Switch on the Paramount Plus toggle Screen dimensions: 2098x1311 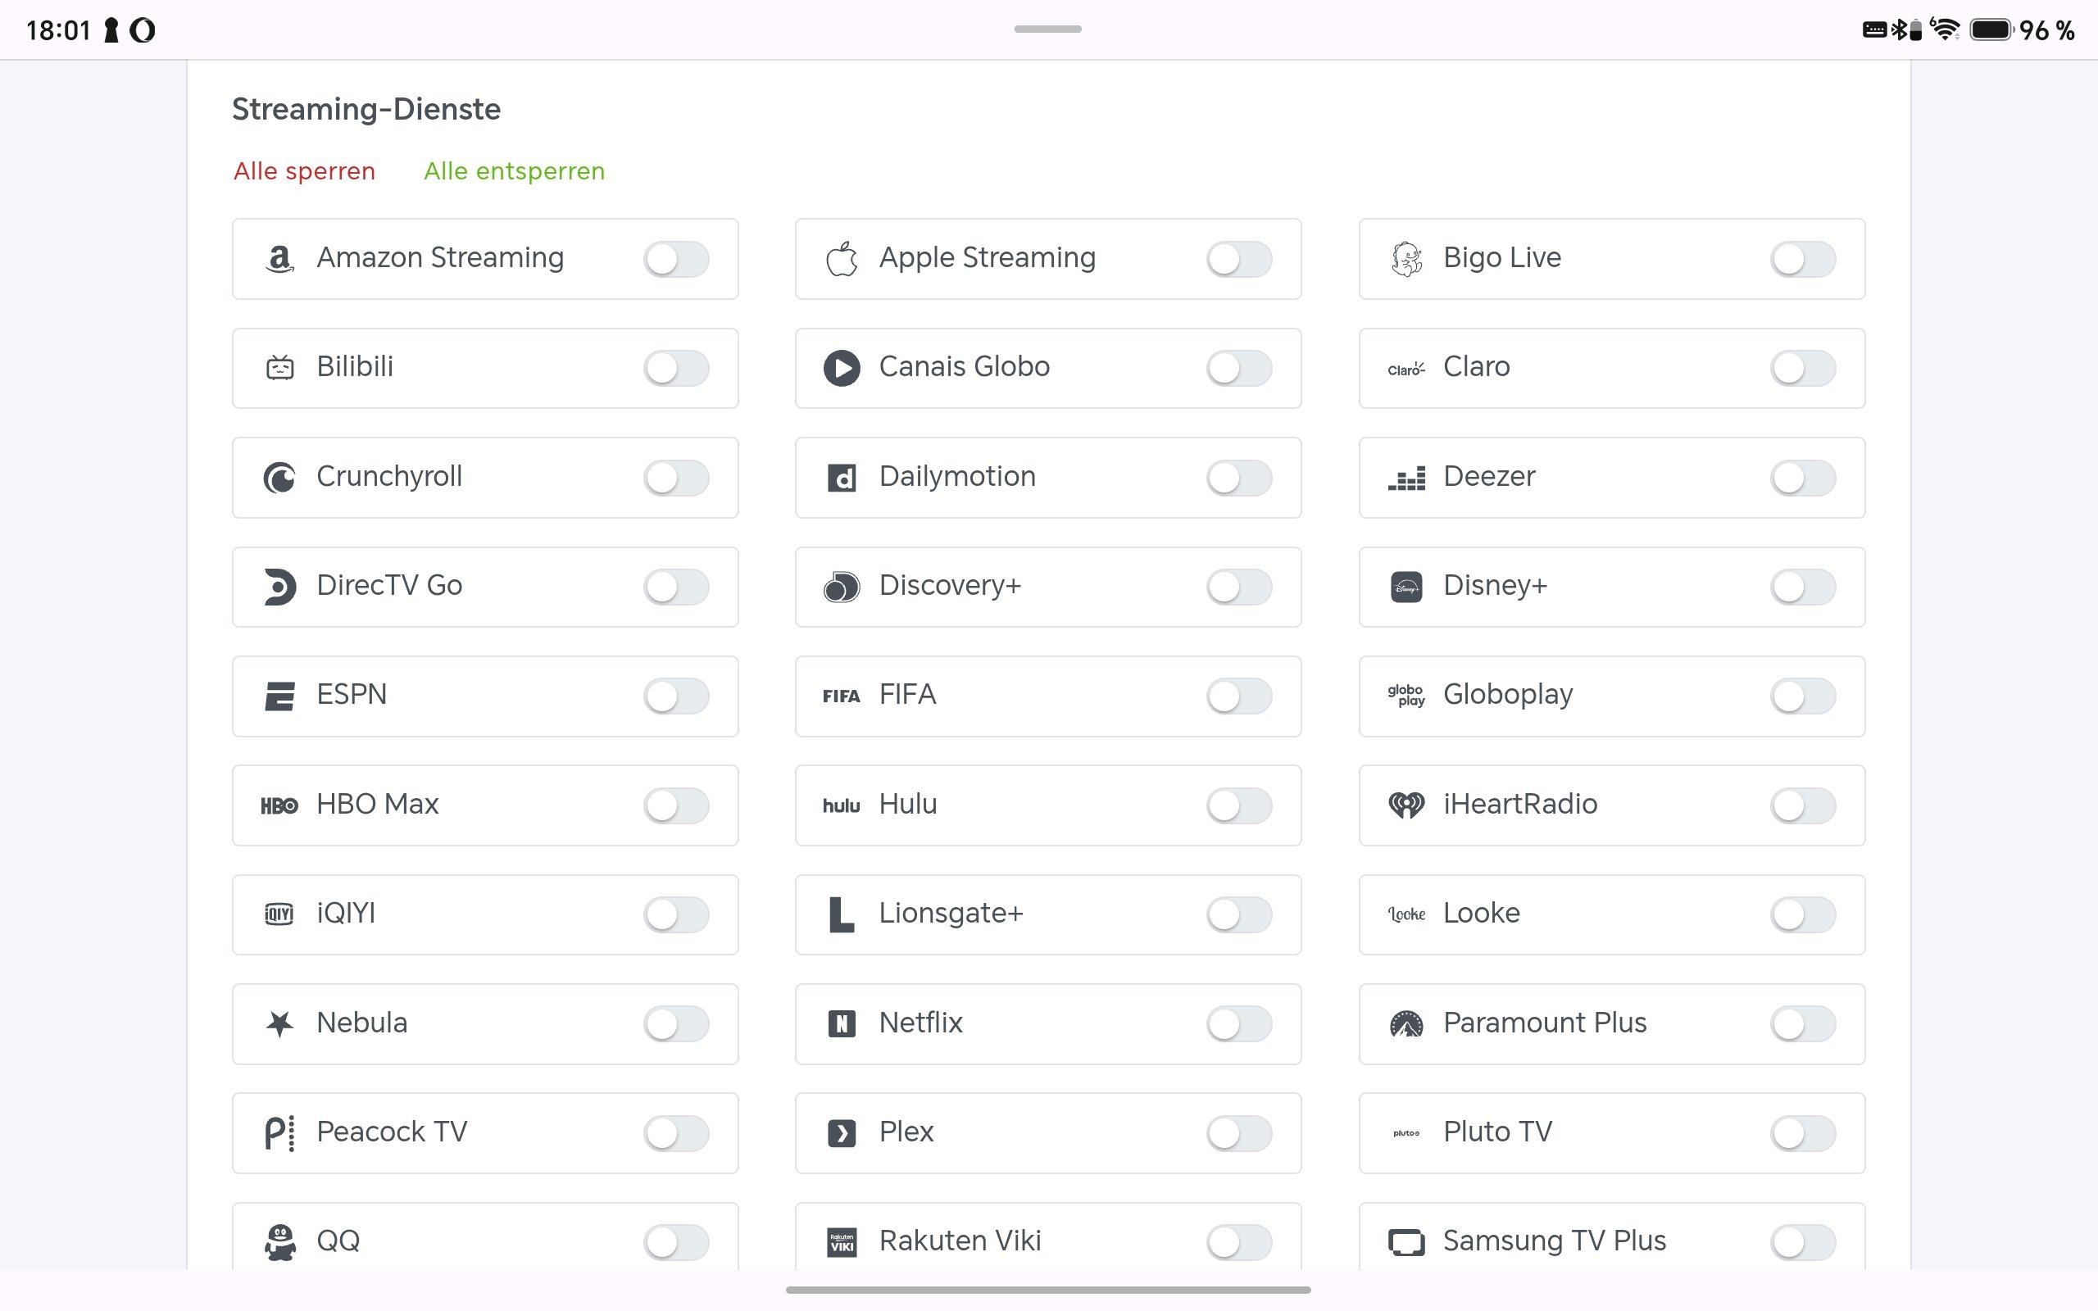[x=1803, y=1024]
